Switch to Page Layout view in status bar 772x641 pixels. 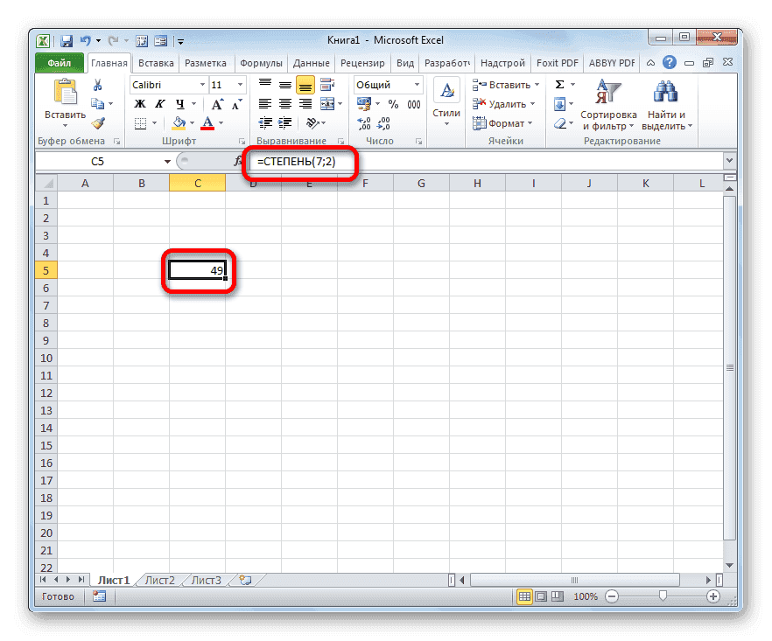[x=541, y=596]
